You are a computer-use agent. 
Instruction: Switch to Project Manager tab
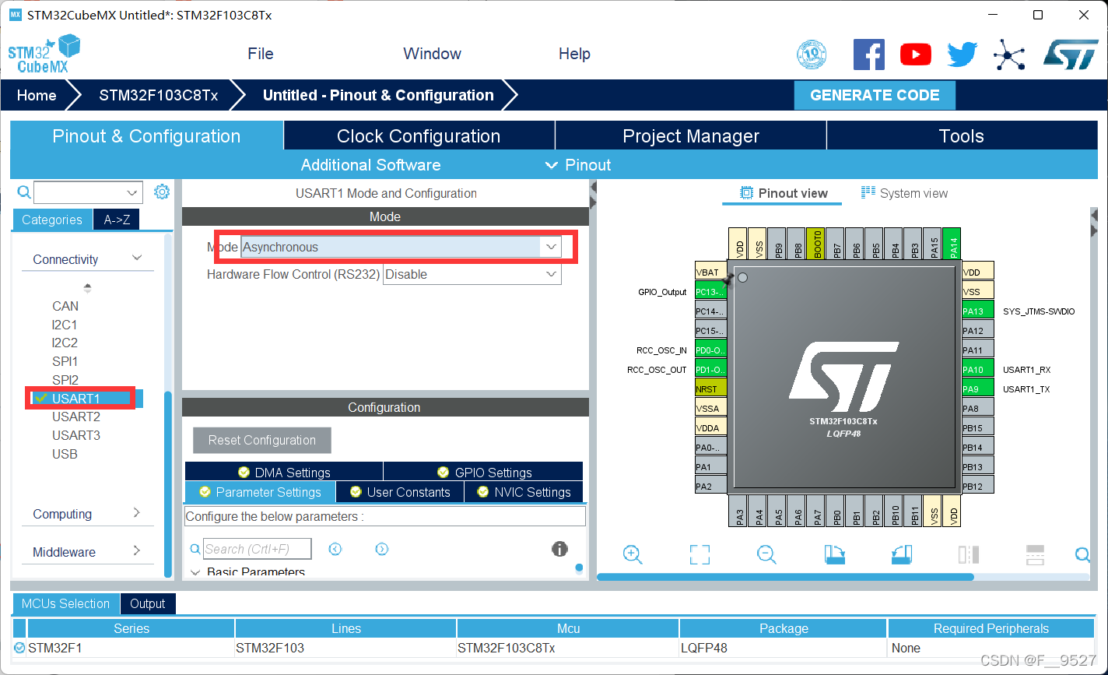click(691, 135)
